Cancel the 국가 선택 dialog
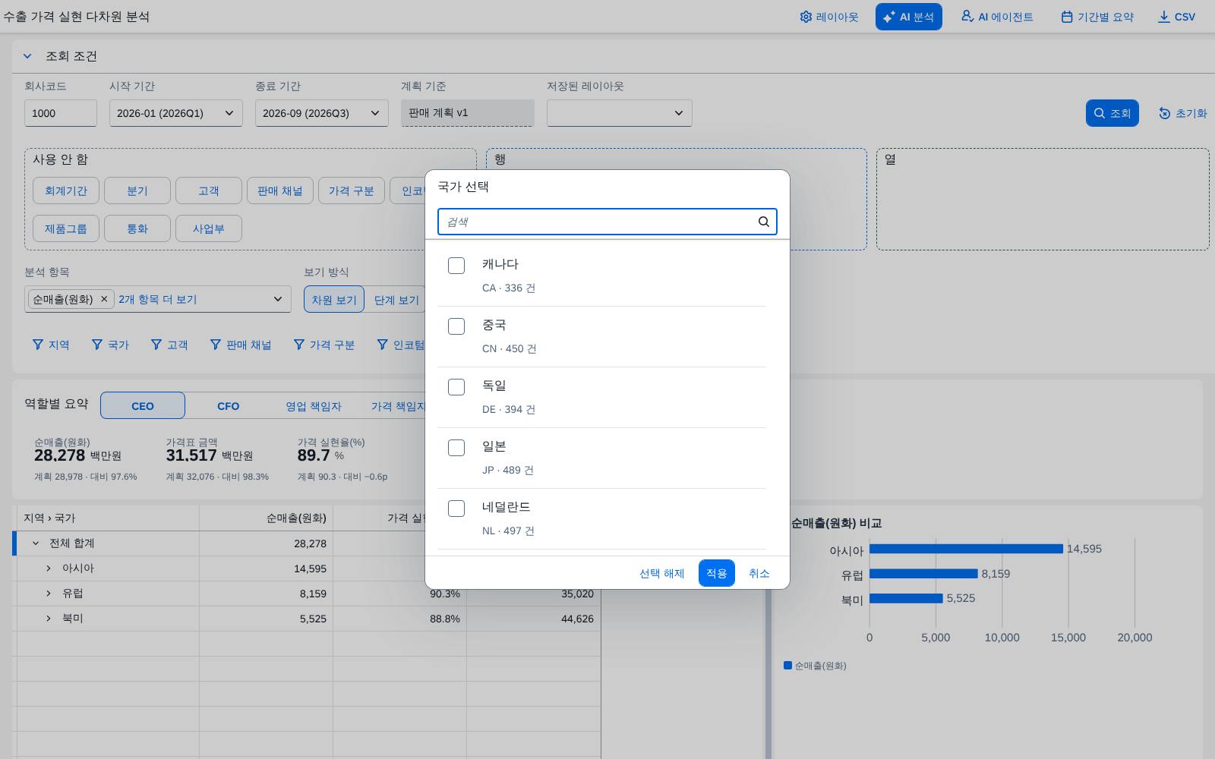The width and height of the screenshot is (1215, 759). pos(759,573)
